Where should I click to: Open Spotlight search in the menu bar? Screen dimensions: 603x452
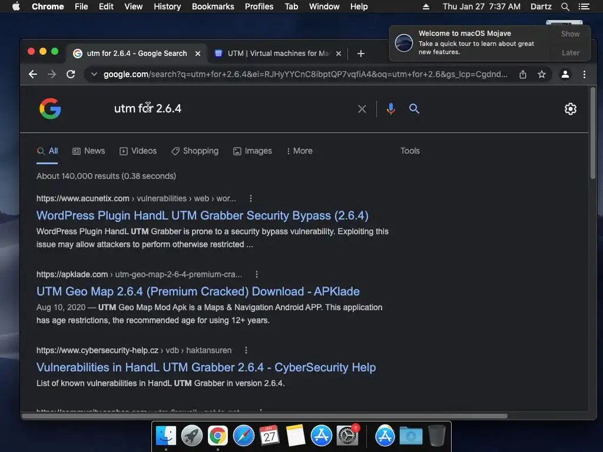click(565, 6)
